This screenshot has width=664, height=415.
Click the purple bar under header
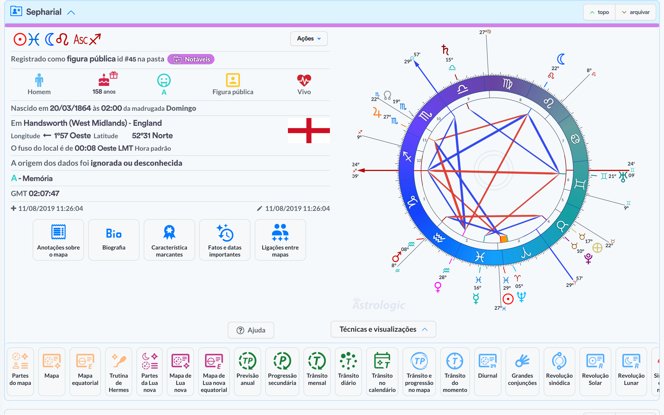(331, 25)
